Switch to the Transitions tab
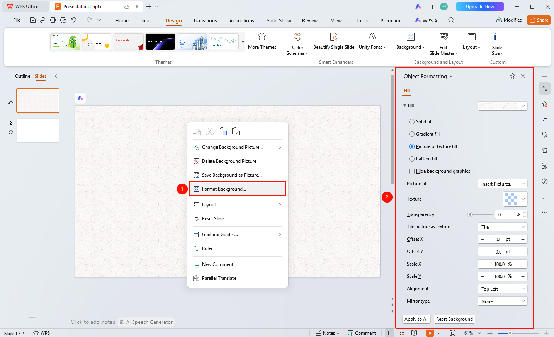The width and height of the screenshot is (554, 337). pyautogui.click(x=205, y=20)
